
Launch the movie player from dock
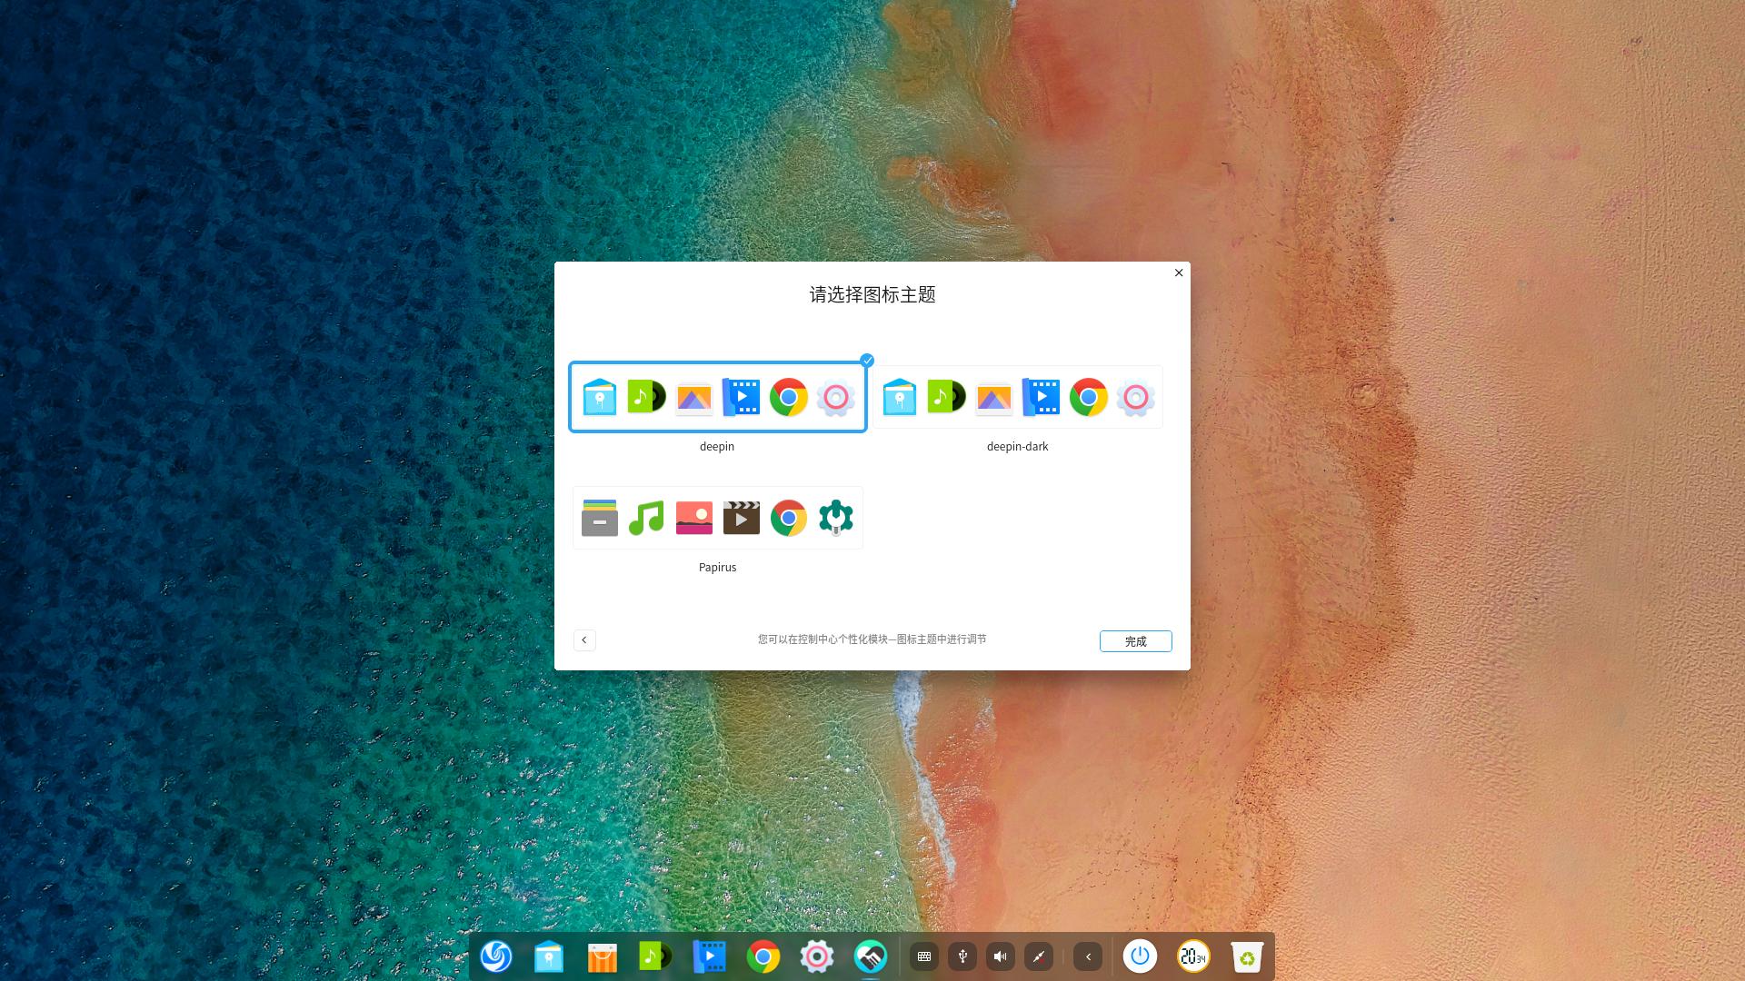pos(709,956)
